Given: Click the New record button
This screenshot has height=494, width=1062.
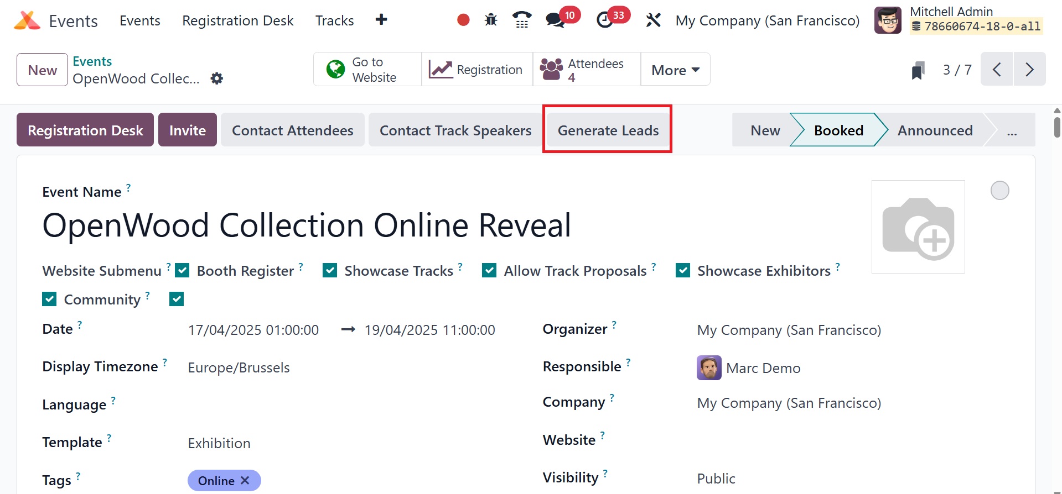Looking at the screenshot, I should 43,70.
